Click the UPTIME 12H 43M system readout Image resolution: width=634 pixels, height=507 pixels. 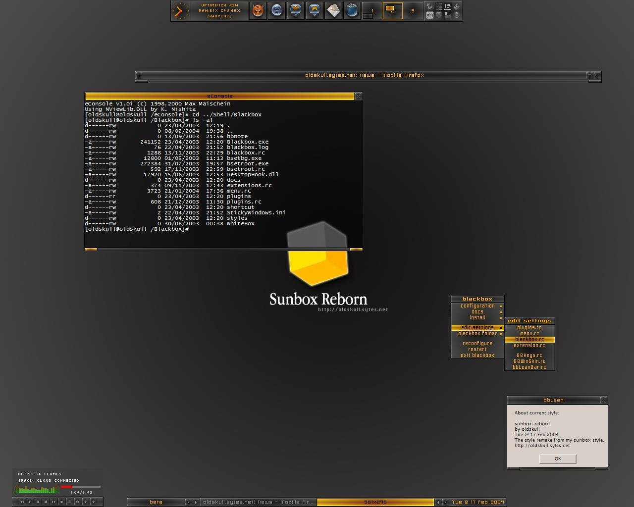pyautogui.click(x=220, y=5)
